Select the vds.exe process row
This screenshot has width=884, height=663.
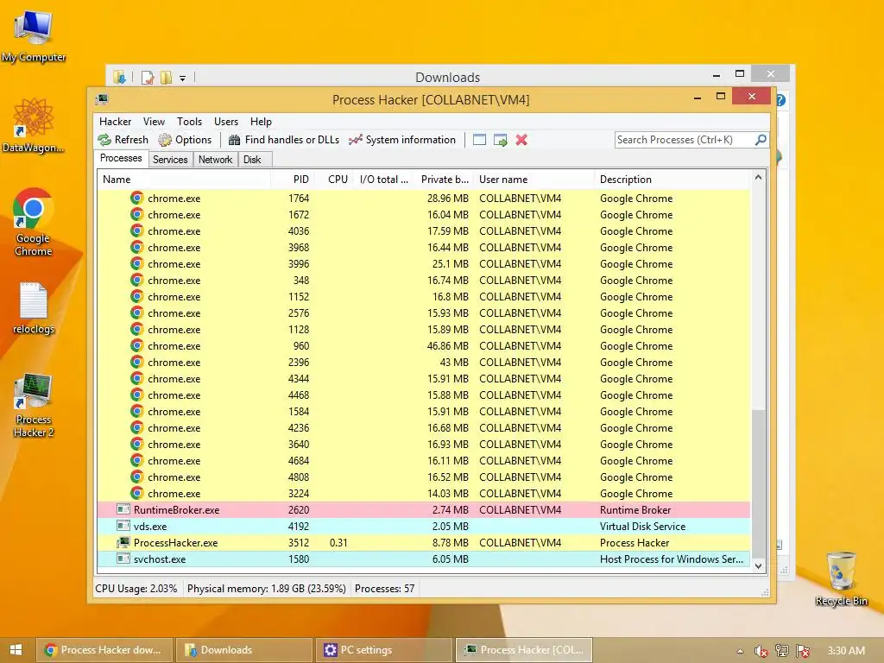(x=424, y=526)
